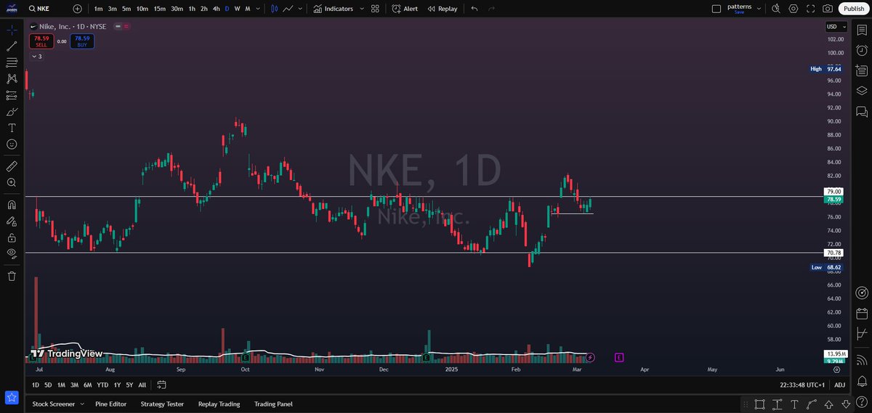Viewport: 872px width, 413px height.
Task: Open chart settings hexagon icon
Action: point(794,9)
